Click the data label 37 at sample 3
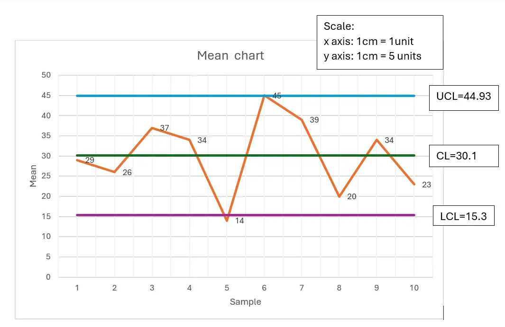 [165, 128]
